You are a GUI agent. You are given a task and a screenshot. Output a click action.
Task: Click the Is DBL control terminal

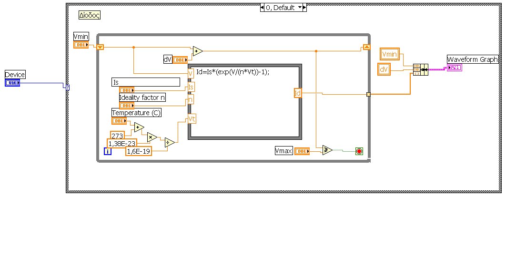pos(127,90)
